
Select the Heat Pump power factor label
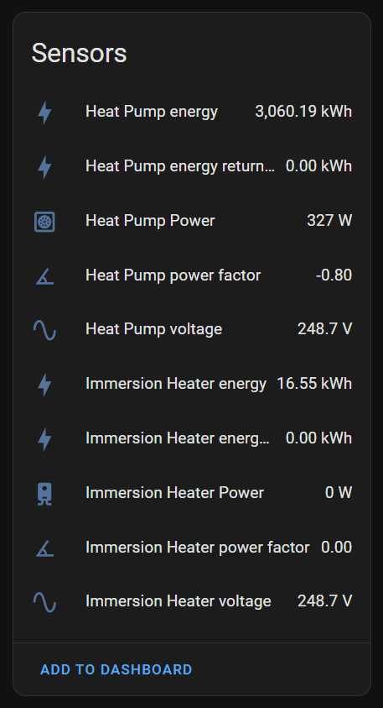pyautogui.click(x=173, y=275)
